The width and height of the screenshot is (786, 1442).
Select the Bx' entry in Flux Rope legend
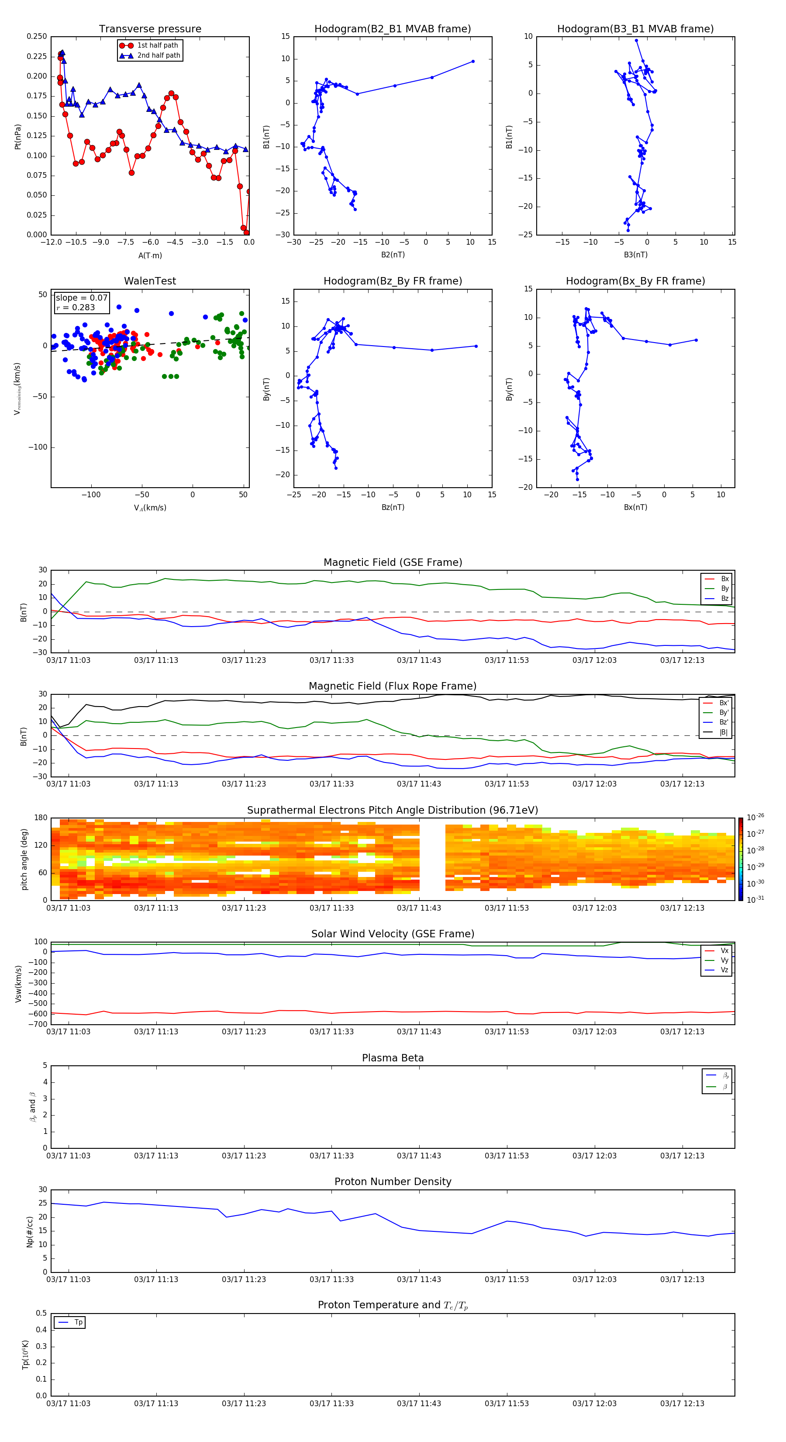[x=716, y=703]
